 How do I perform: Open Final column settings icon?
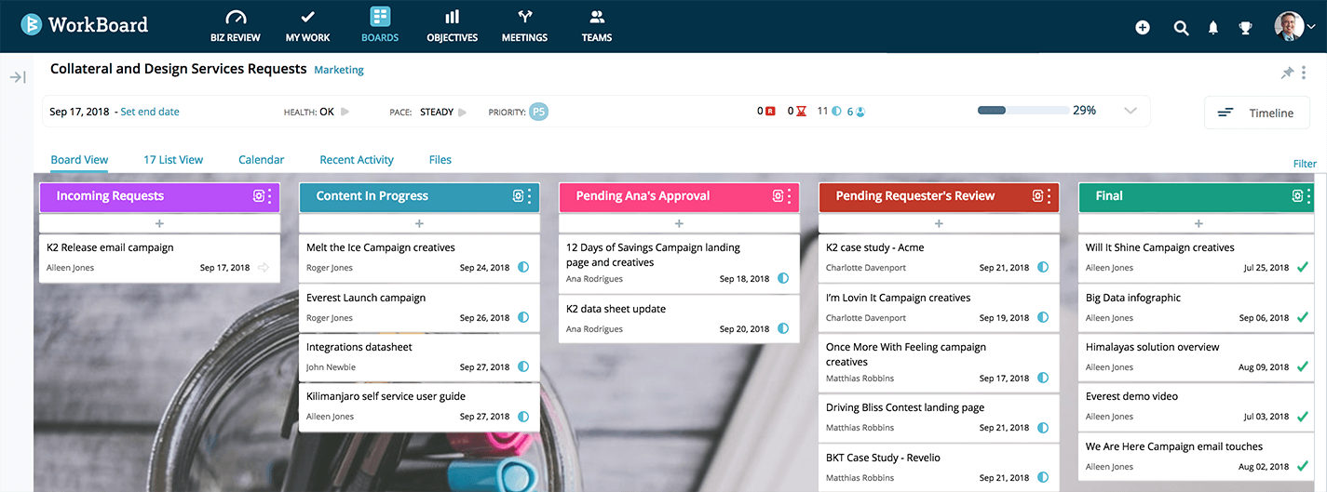[x=1298, y=196]
